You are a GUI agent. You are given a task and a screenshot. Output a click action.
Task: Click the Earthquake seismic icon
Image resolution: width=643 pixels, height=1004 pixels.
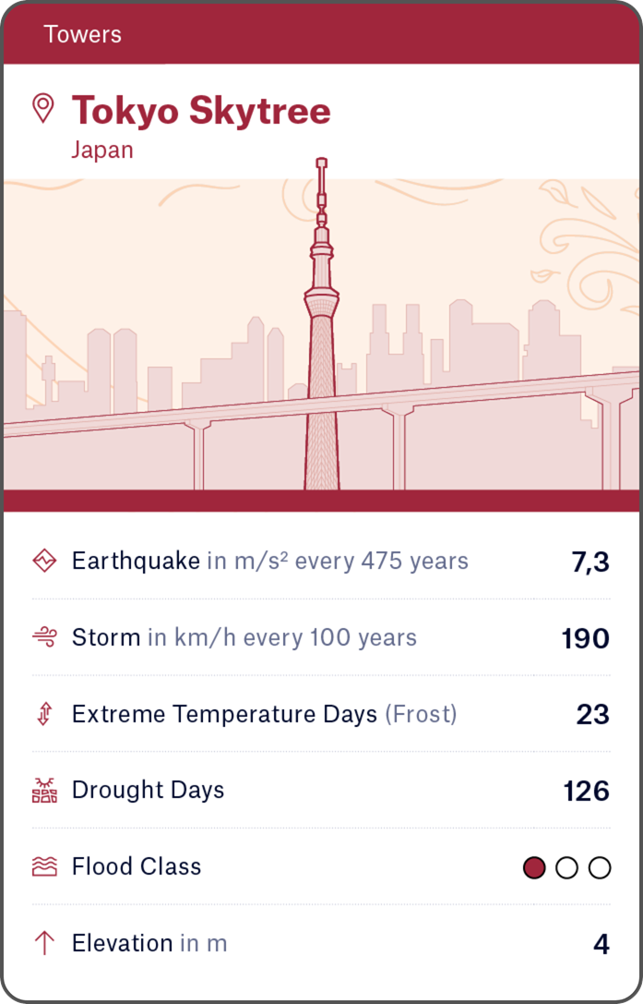(44, 561)
